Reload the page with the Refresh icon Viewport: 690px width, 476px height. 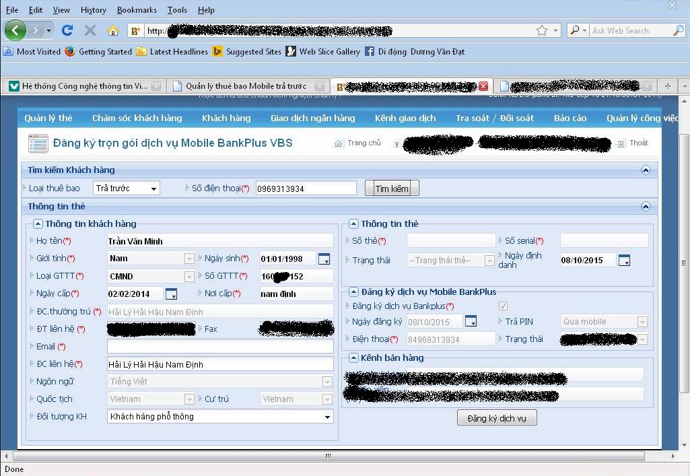tap(67, 30)
